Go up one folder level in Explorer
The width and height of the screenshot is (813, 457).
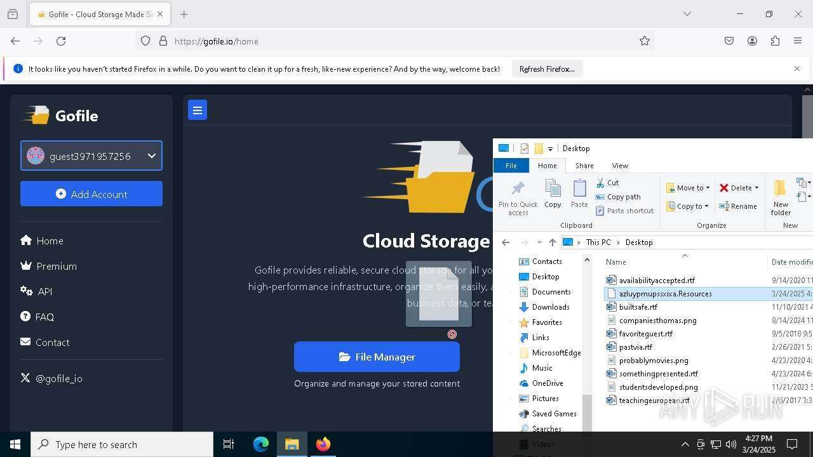click(x=553, y=242)
